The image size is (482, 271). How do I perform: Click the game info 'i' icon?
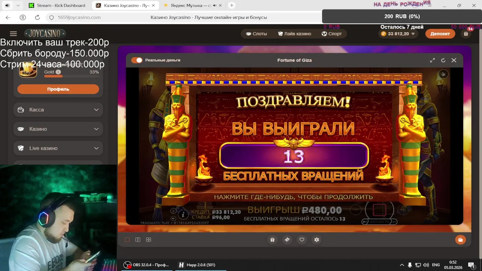pyautogui.click(x=183, y=215)
